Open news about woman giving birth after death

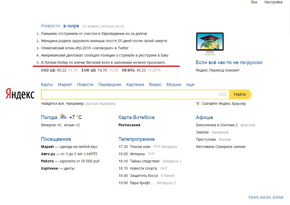coord(104,41)
